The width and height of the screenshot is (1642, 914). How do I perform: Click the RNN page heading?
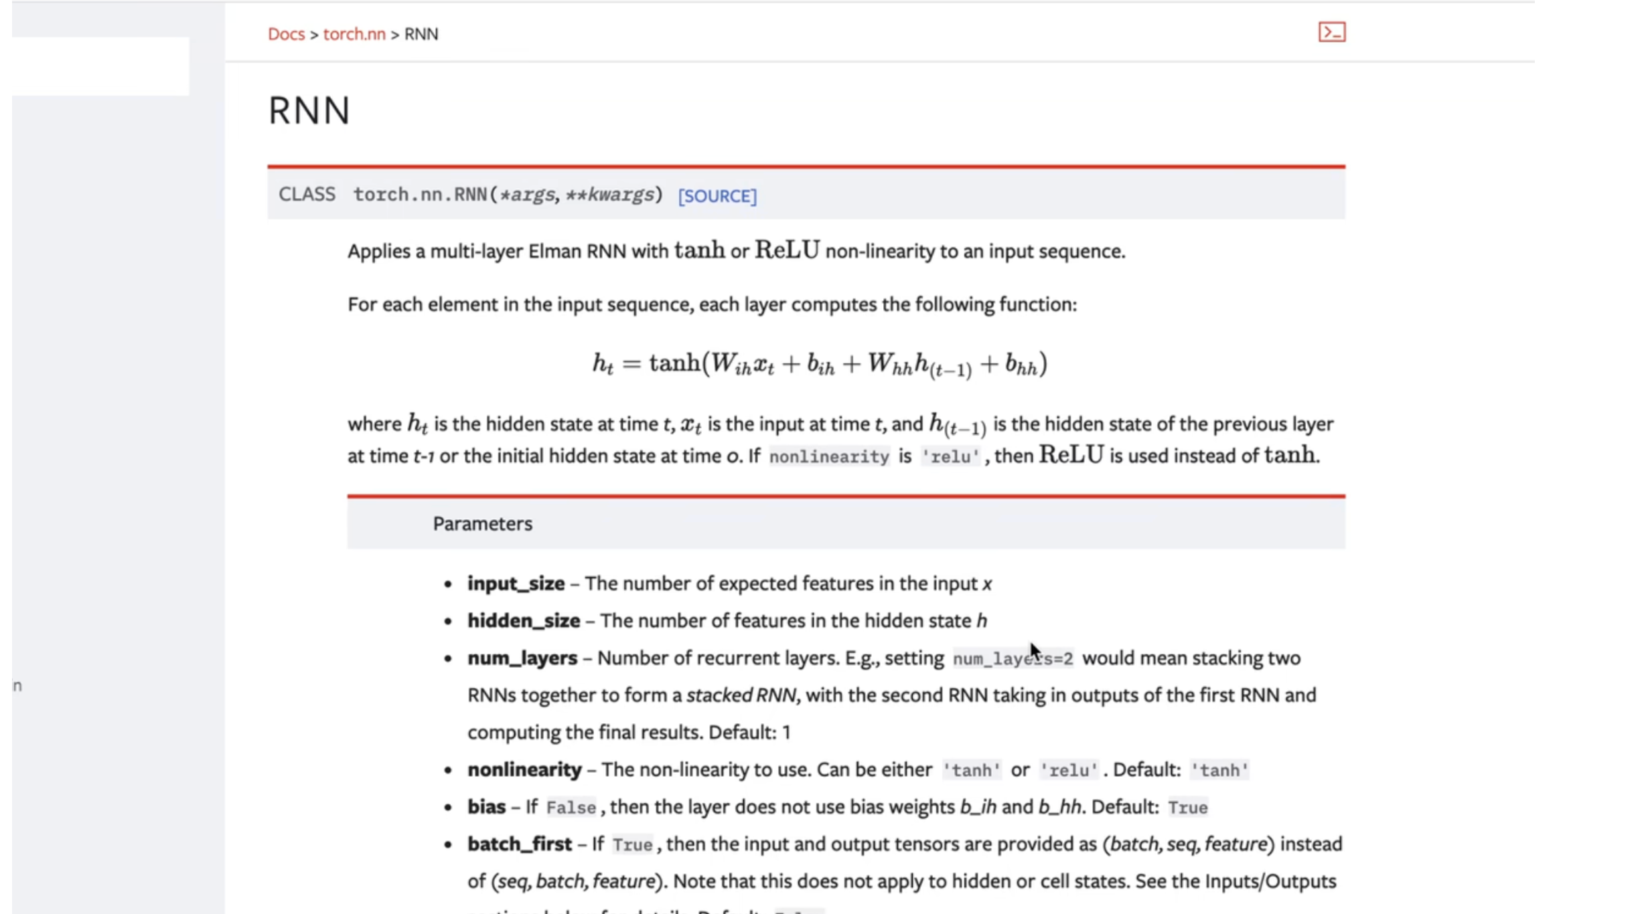coord(309,110)
